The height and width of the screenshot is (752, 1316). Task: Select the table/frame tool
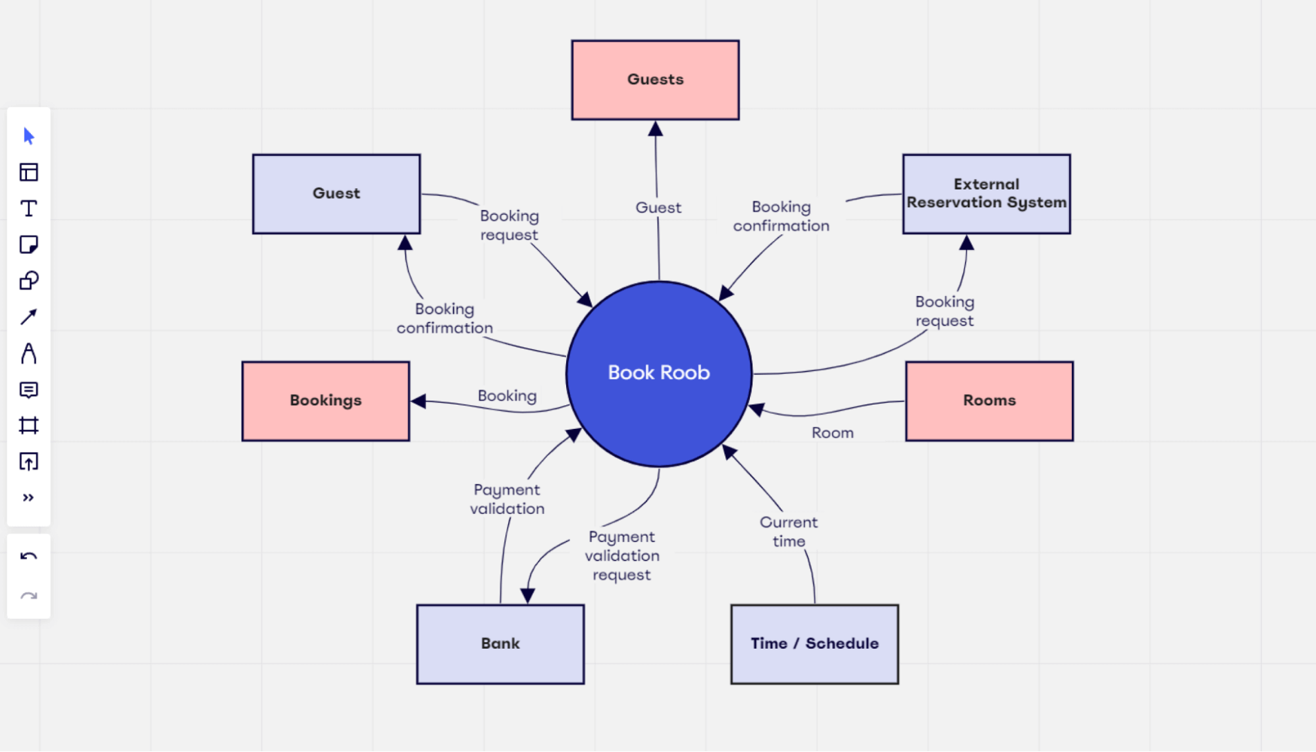[x=28, y=170]
